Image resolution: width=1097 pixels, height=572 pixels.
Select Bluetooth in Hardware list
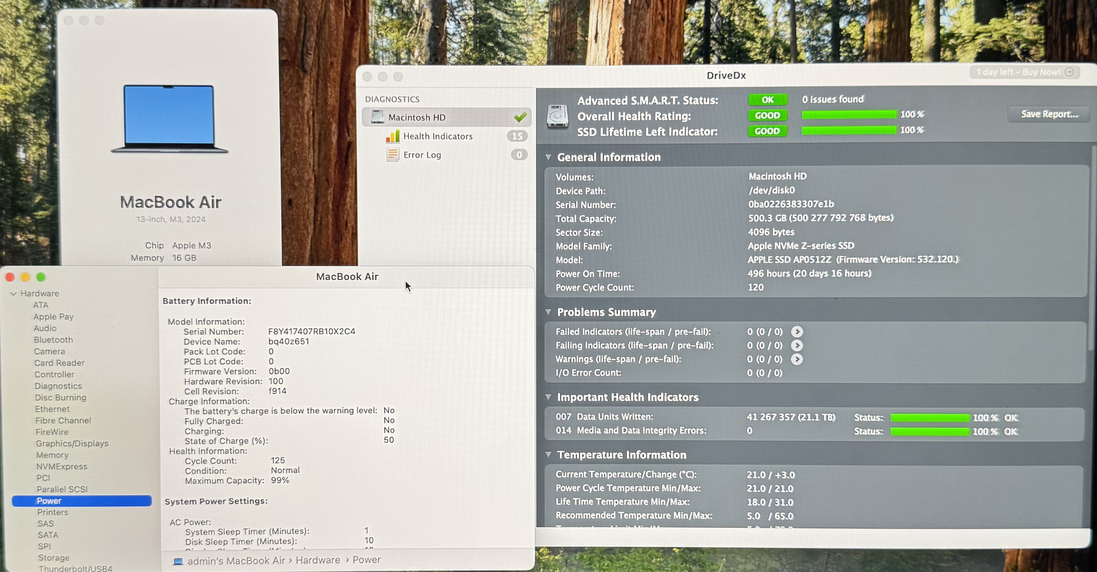click(53, 340)
